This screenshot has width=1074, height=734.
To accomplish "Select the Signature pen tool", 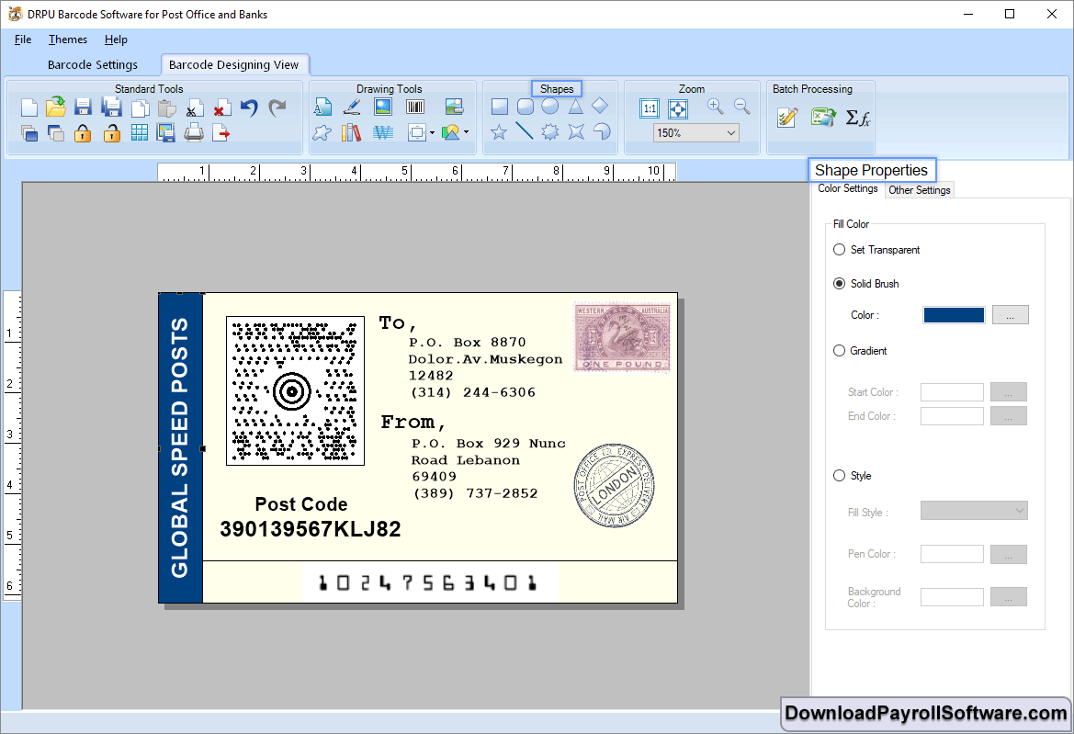I will (x=352, y=107).
